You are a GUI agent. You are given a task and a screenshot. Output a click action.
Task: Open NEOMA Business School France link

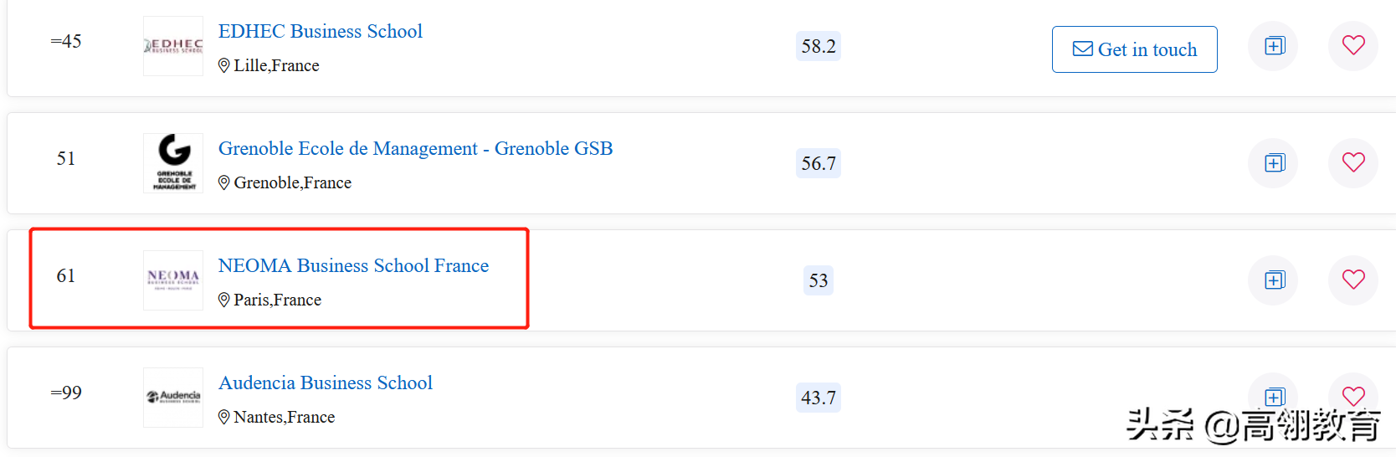pyautogui.click(x=353, y=266)
